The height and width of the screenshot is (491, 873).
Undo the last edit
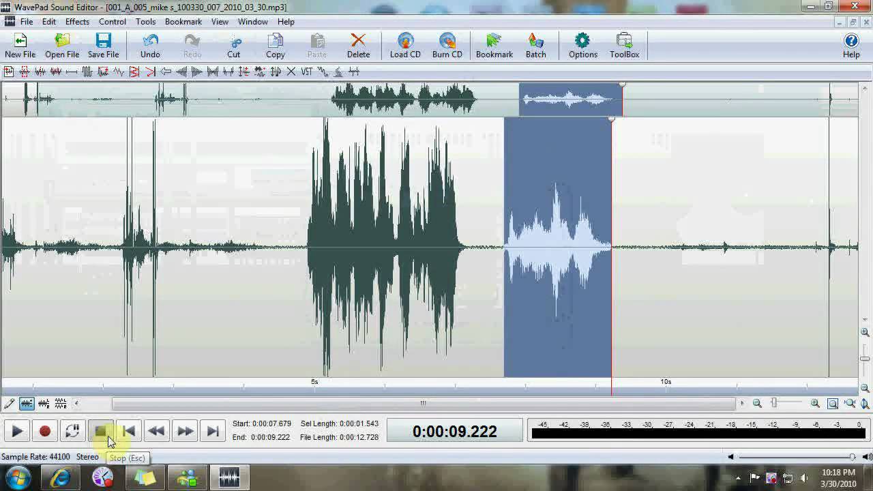[x=150, y=46]
